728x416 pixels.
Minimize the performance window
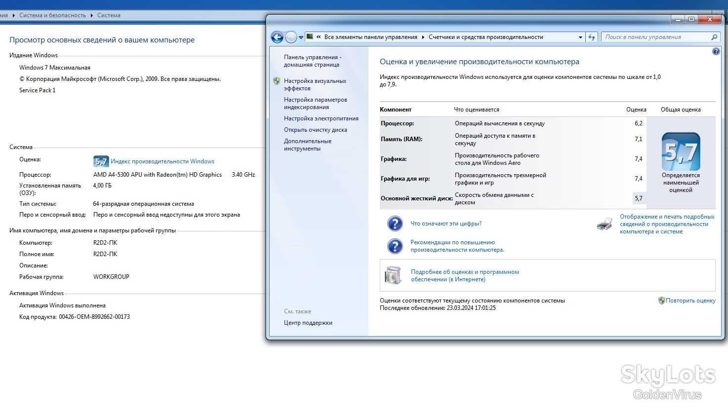point(678,20)
